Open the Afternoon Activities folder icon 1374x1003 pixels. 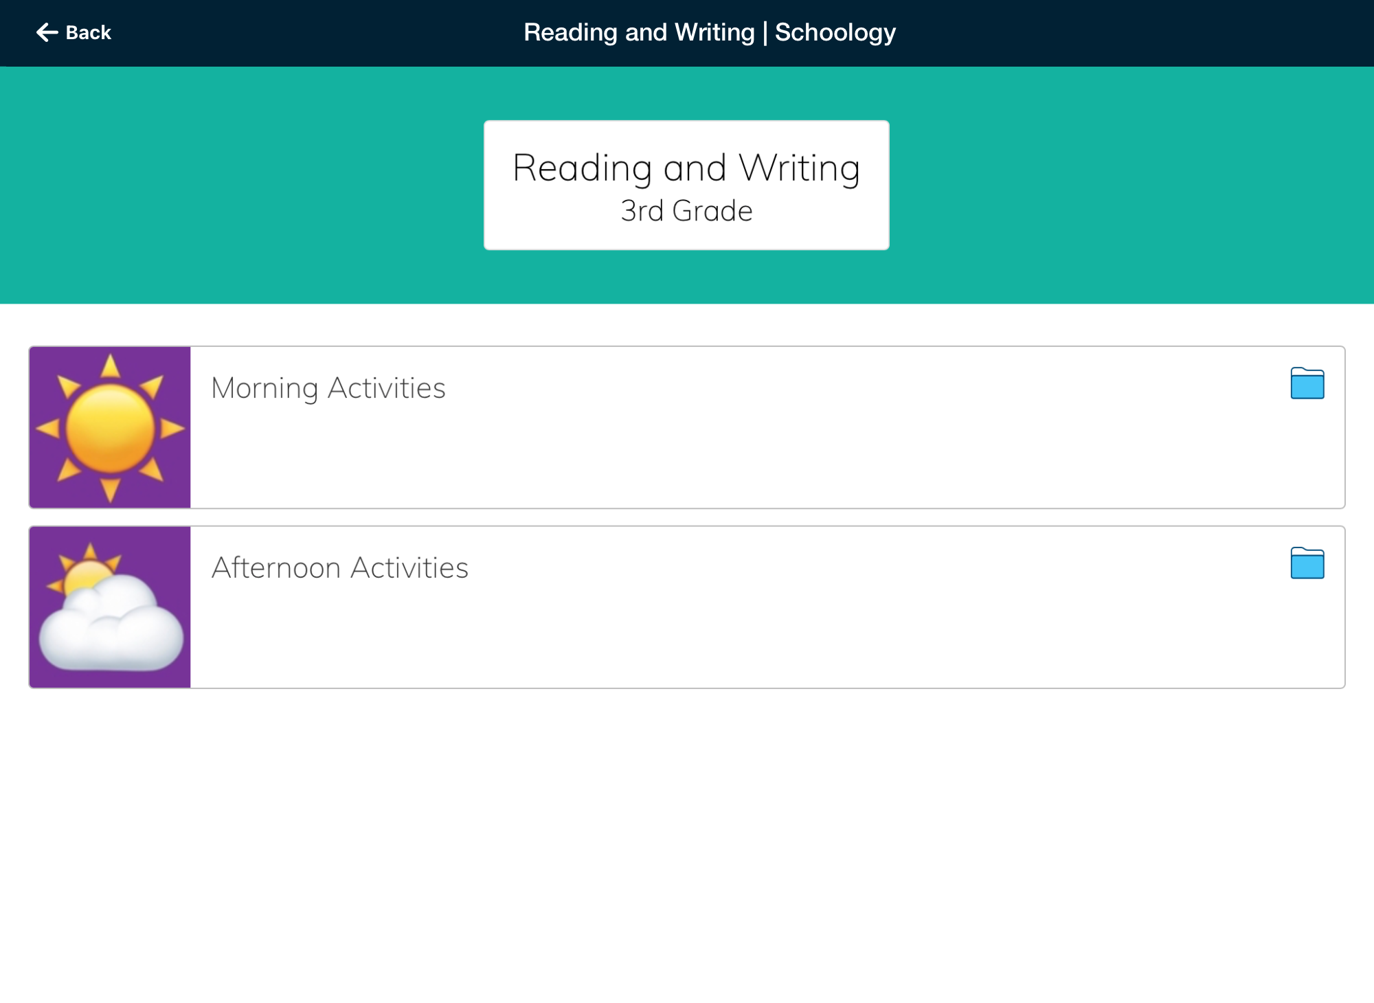tap(1307, 563)
